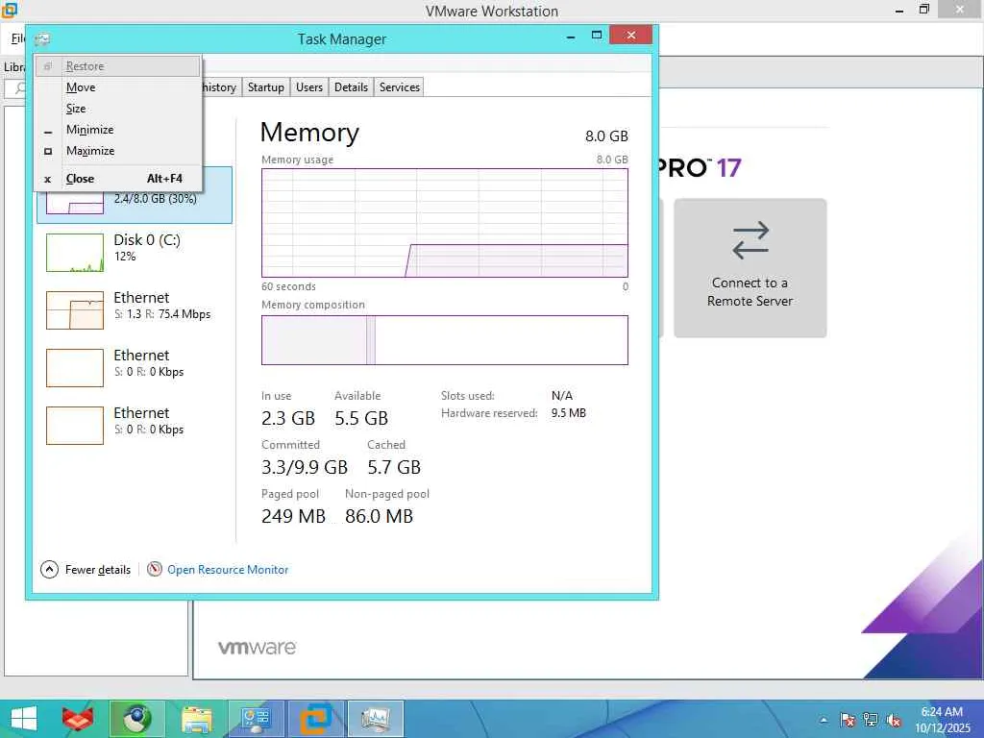The width and height of the screenshot is (984, 738).
Task: Open File Explorer from taskbar
Action: coord(196,719)
